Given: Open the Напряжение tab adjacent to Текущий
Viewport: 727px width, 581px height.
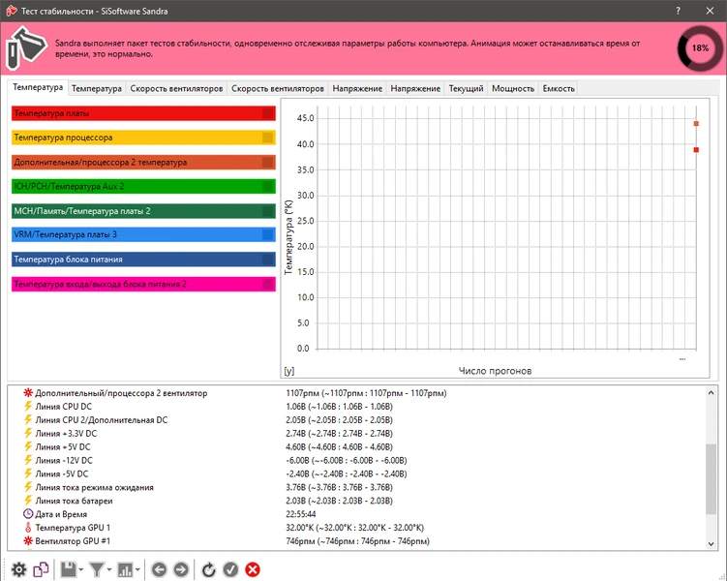Looking at the screenshot, I should point(415,88).
